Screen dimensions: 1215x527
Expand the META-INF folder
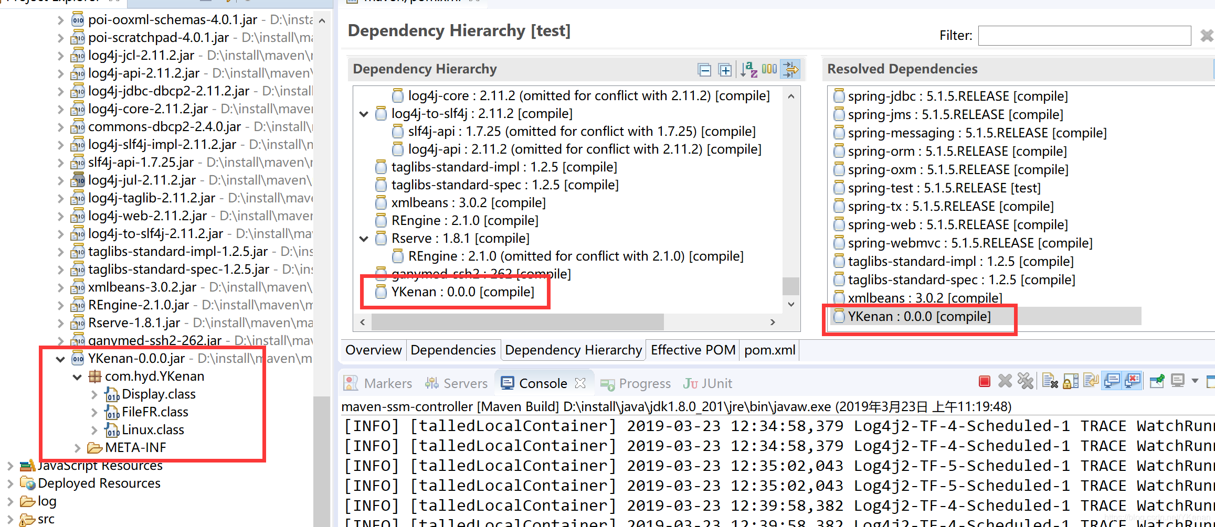(x=78, y=448)
